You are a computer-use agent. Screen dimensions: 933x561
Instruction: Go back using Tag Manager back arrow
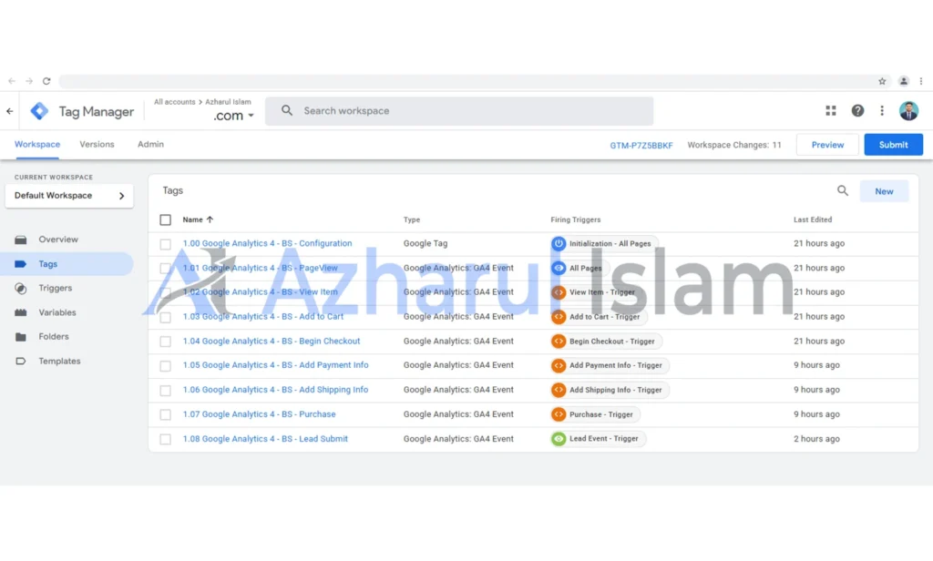point(9,111)
